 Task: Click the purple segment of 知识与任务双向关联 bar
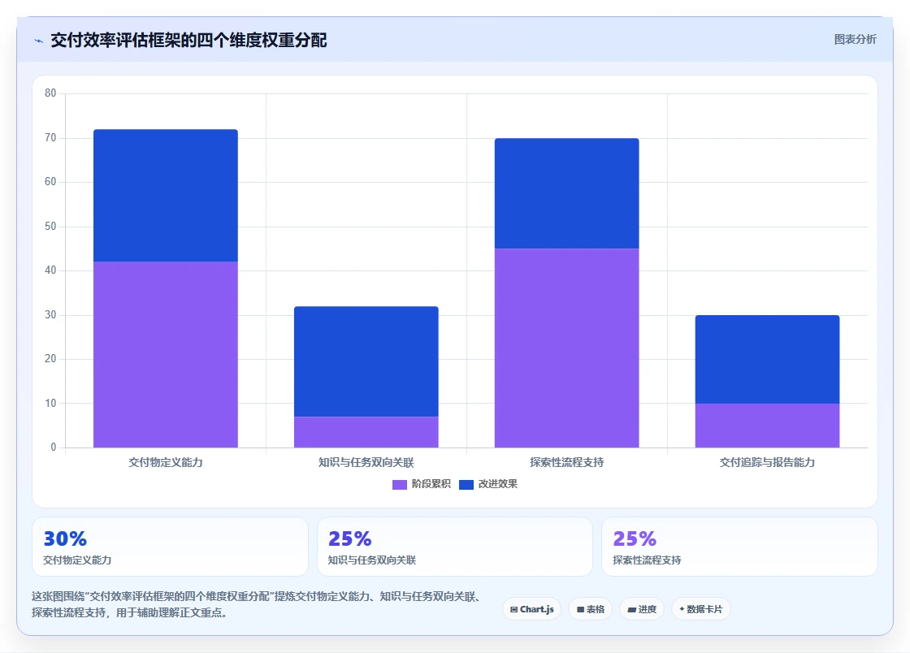pos(366,432)
